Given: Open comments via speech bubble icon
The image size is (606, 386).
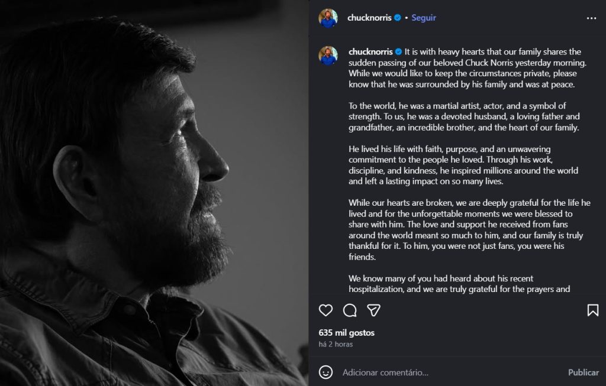Looking at the screenshot, I should click(x=350, y=310).
